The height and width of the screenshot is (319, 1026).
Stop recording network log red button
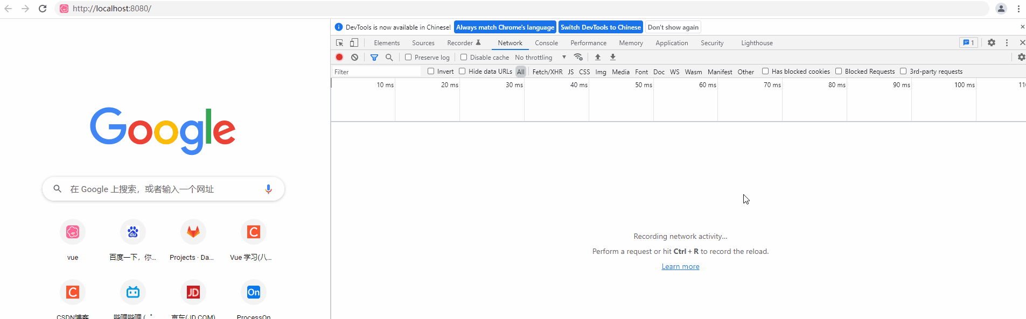(339, 57)
